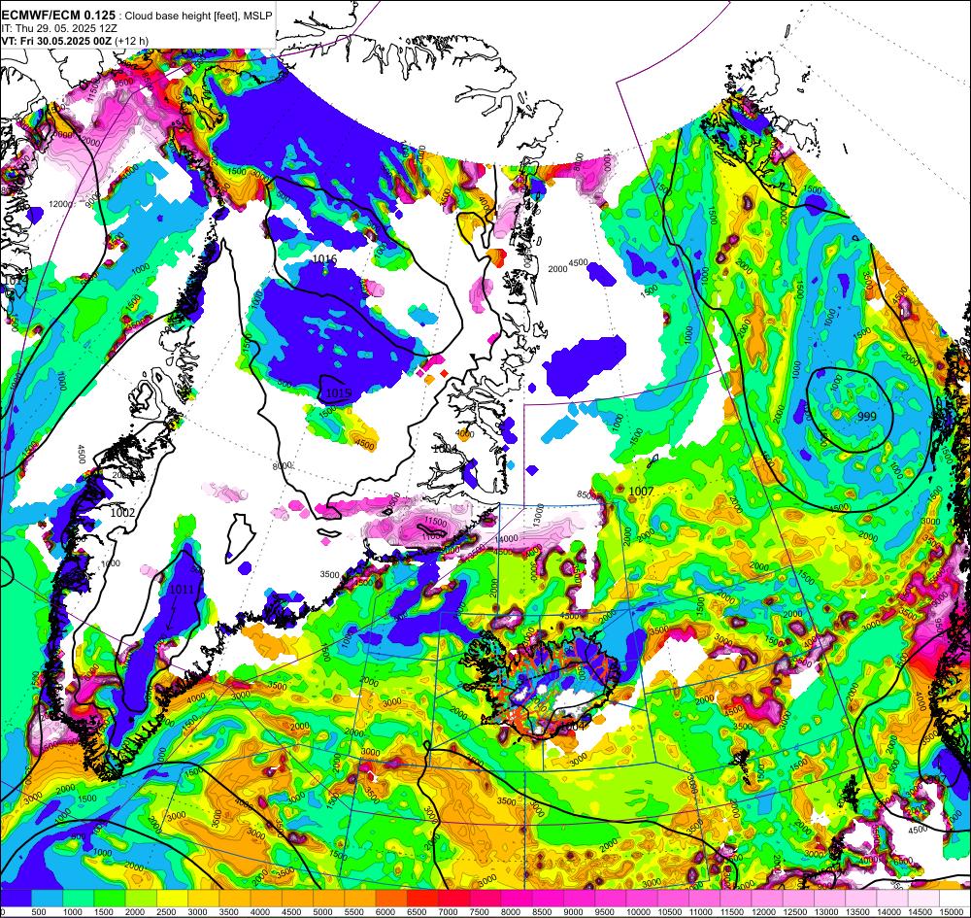The image size is (971, 918).
Task: Click the bright green 1500–2000 legend swatch
Action: (x=110, y=898)
